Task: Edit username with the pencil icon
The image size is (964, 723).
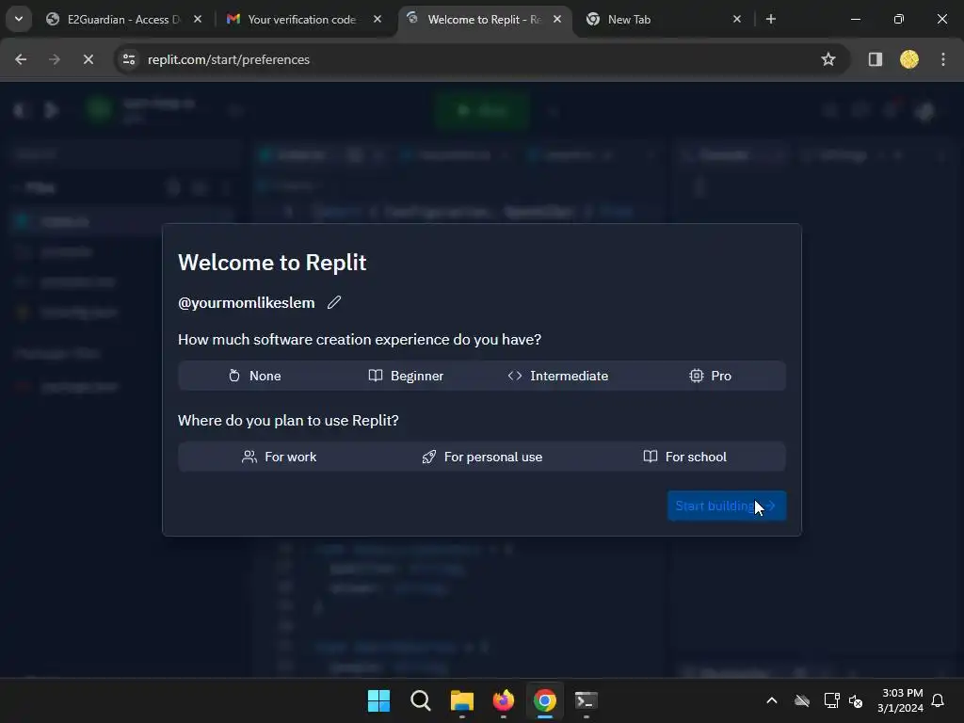Action: tap(334, 302)
